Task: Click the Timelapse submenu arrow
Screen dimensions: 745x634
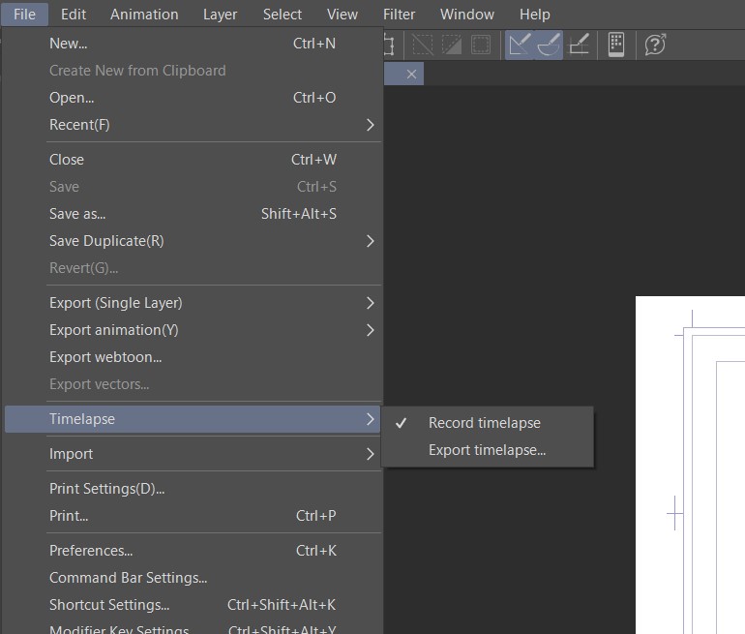Action: click(371, 419)
